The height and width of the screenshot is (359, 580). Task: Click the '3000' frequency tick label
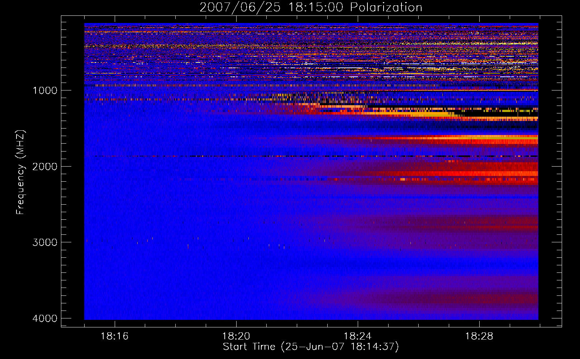(x=45, y=242)
